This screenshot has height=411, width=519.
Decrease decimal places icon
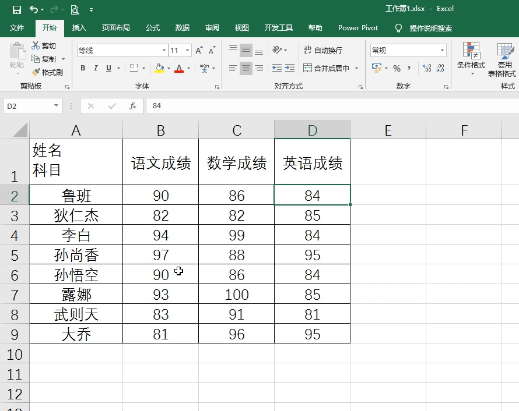pos(440,68)
